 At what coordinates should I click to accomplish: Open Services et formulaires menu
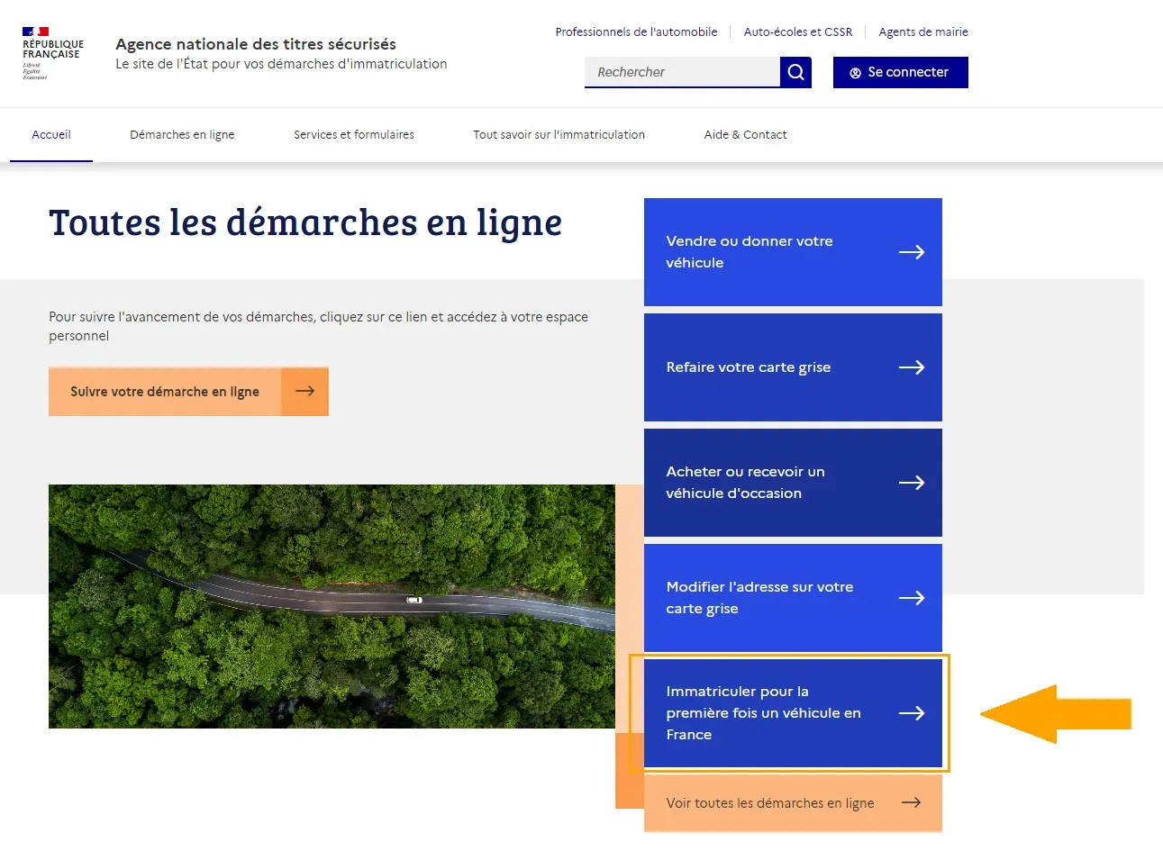click(354, 135)
